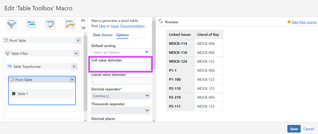Click the Table Transformer toolbar icon
The image size is (318, 134).
point(31,24)
